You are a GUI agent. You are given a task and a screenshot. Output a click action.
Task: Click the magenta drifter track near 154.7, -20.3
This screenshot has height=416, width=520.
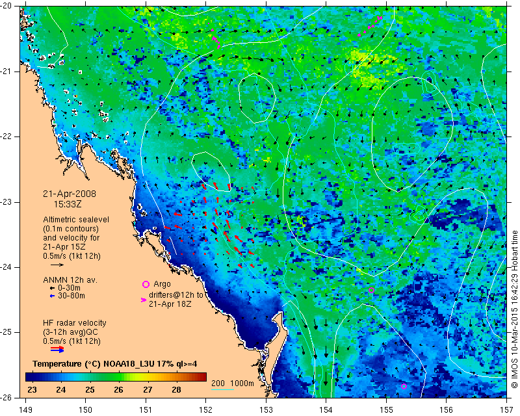click(x=370, y=26)
